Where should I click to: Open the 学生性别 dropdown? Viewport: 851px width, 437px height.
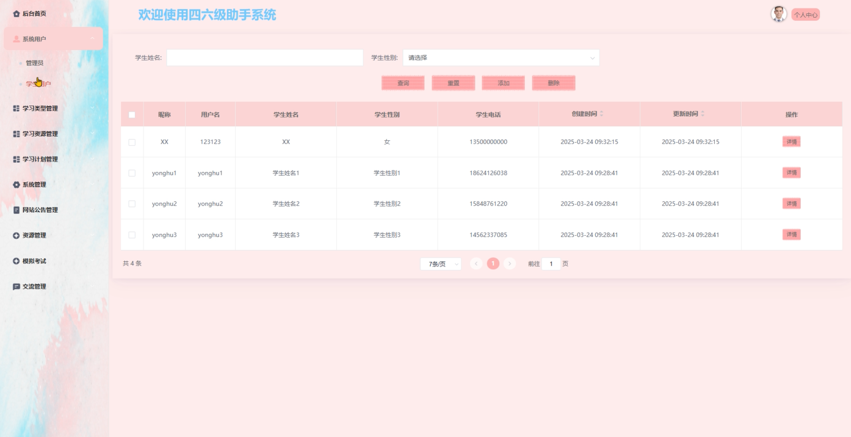[501, 58]
